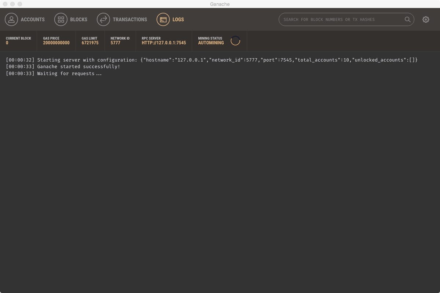Click the Ganache window title
440x293 pixels.
point(220,4)
